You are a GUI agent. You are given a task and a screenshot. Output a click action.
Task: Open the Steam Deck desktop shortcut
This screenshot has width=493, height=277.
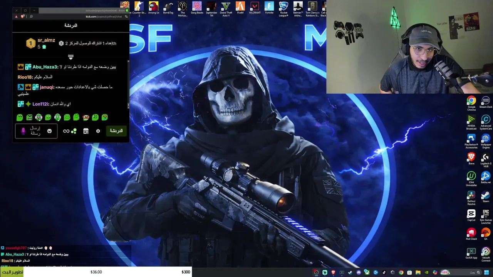486,102
